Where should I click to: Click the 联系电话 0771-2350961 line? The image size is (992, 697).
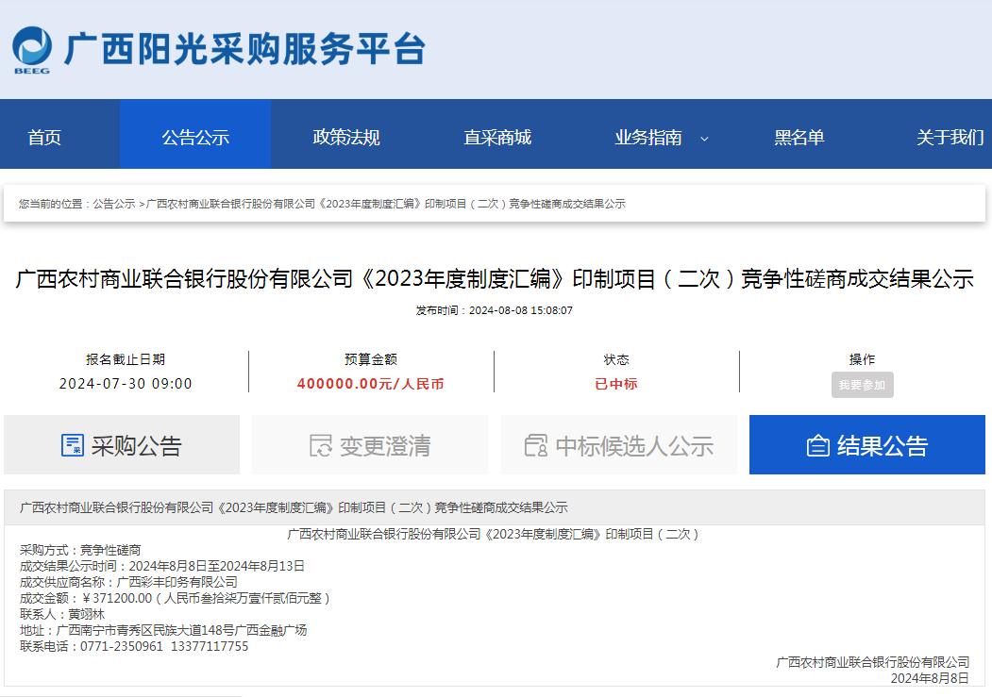click(x=134, y=646)
